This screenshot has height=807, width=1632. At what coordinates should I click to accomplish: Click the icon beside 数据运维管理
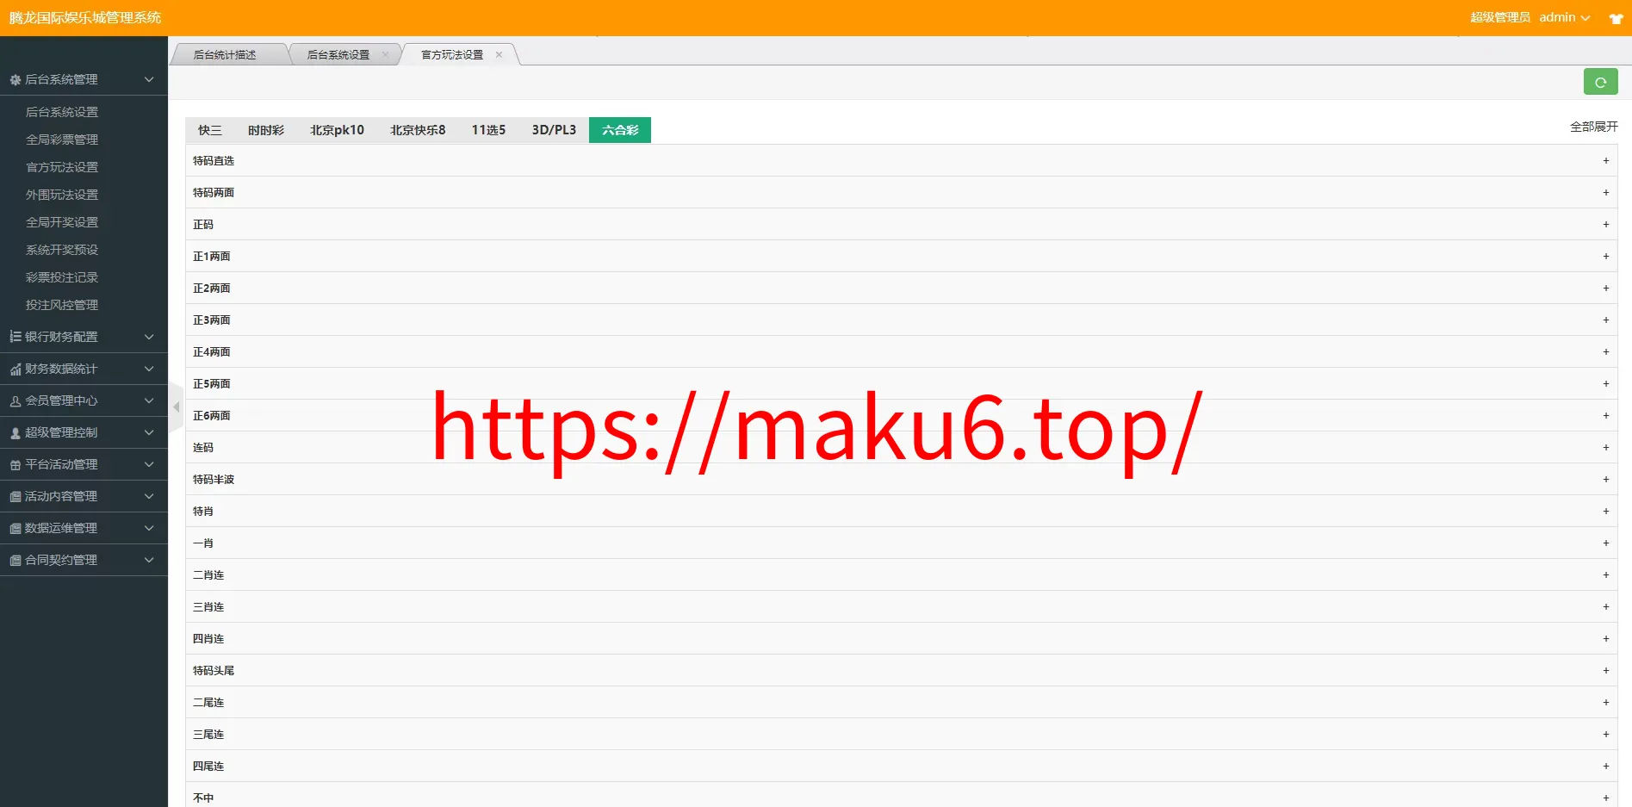point(16,528)
